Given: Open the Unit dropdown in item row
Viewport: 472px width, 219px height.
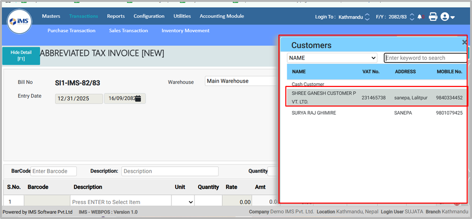Looking at the screenshot, I should pos(183,202).
